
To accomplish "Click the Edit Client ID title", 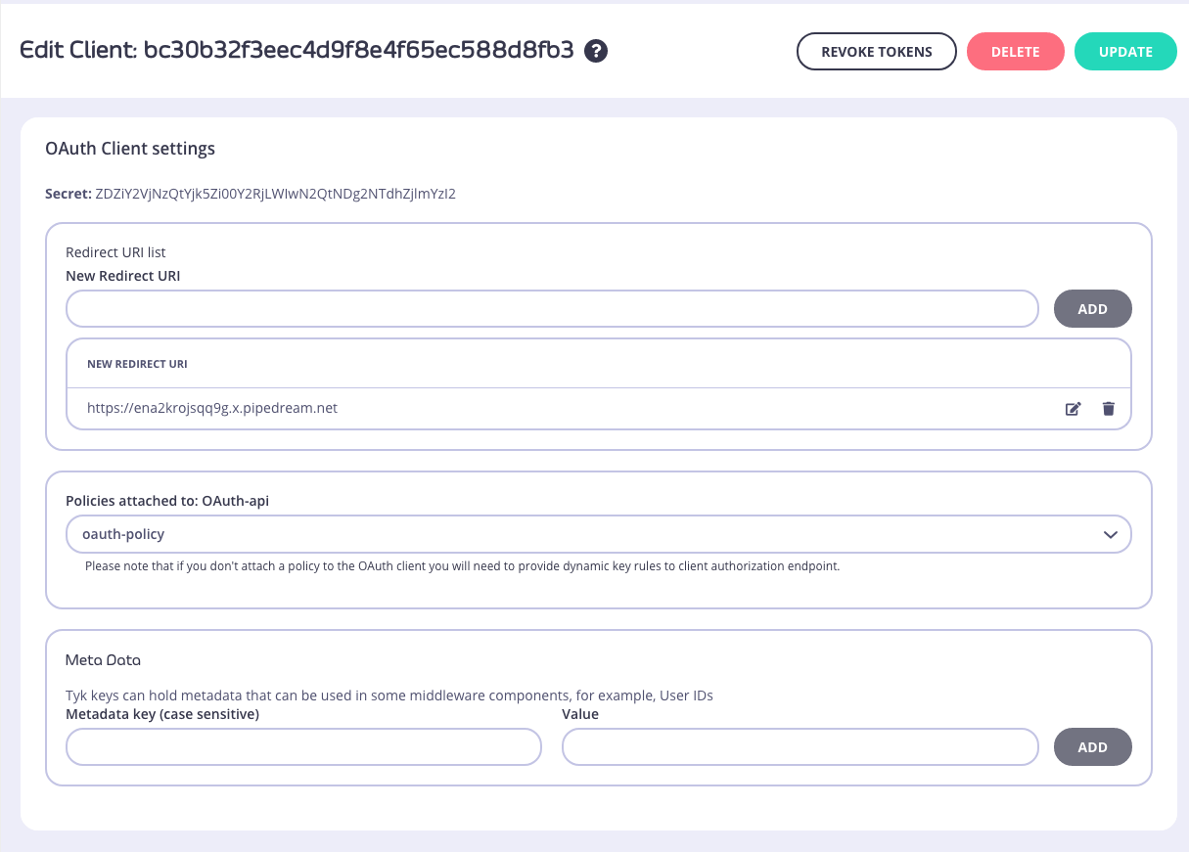I will click(297, 51).
